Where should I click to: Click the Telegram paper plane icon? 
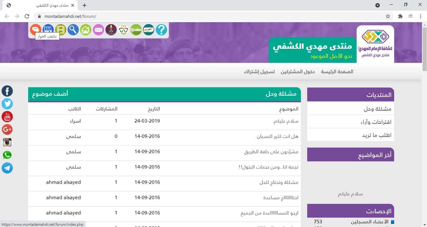7,168
